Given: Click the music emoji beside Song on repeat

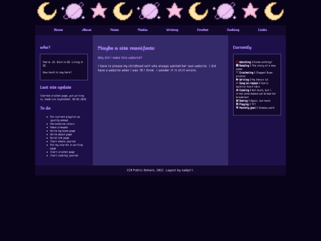Looking at the screenshot, I should coord(237,83).
